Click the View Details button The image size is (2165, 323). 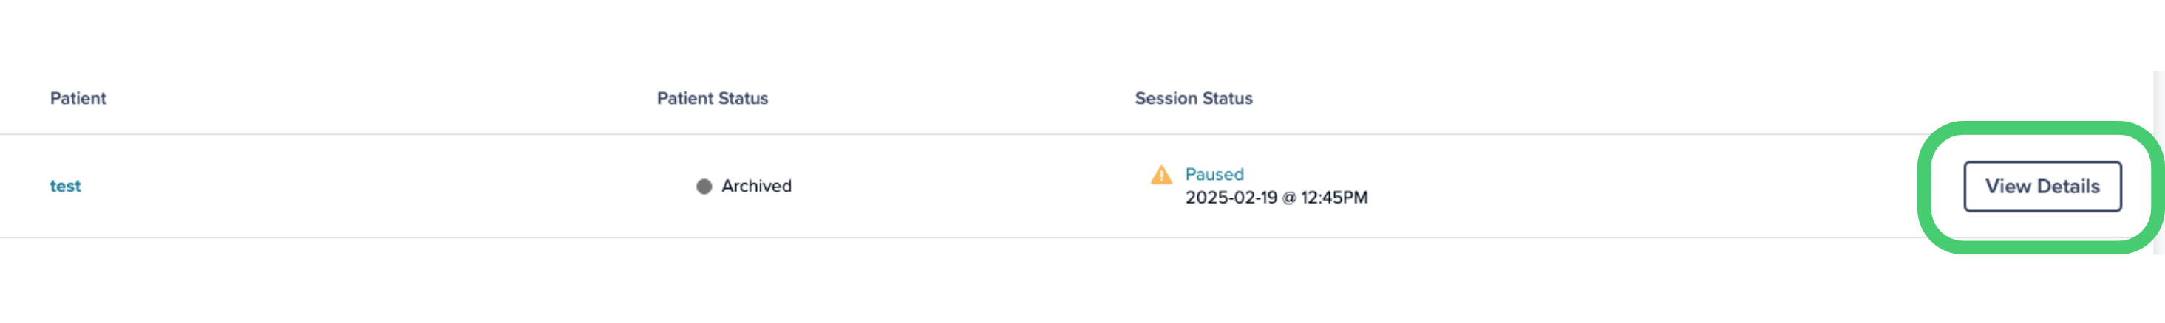(2042, 187)
